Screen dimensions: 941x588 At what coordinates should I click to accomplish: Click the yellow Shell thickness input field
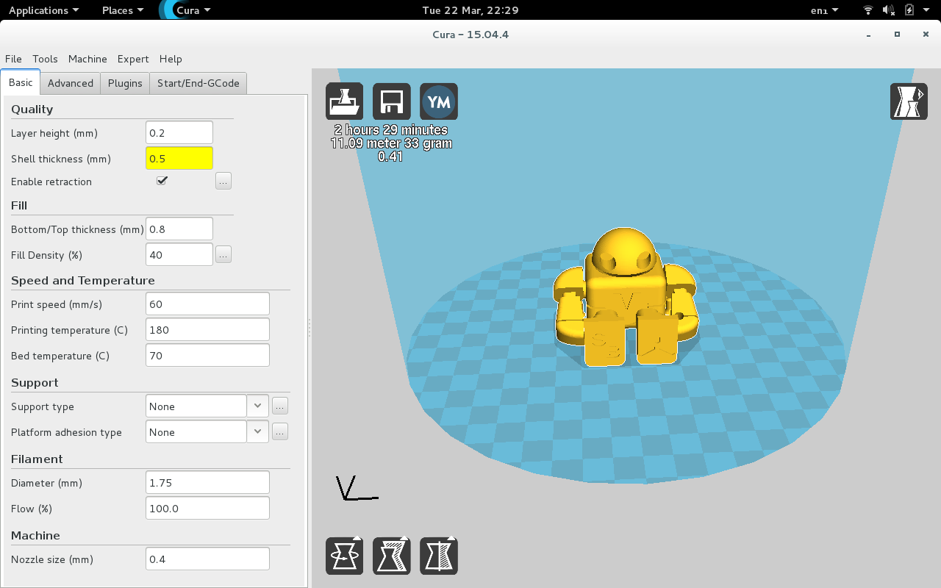pyautogui.click(x=179, y=158)
